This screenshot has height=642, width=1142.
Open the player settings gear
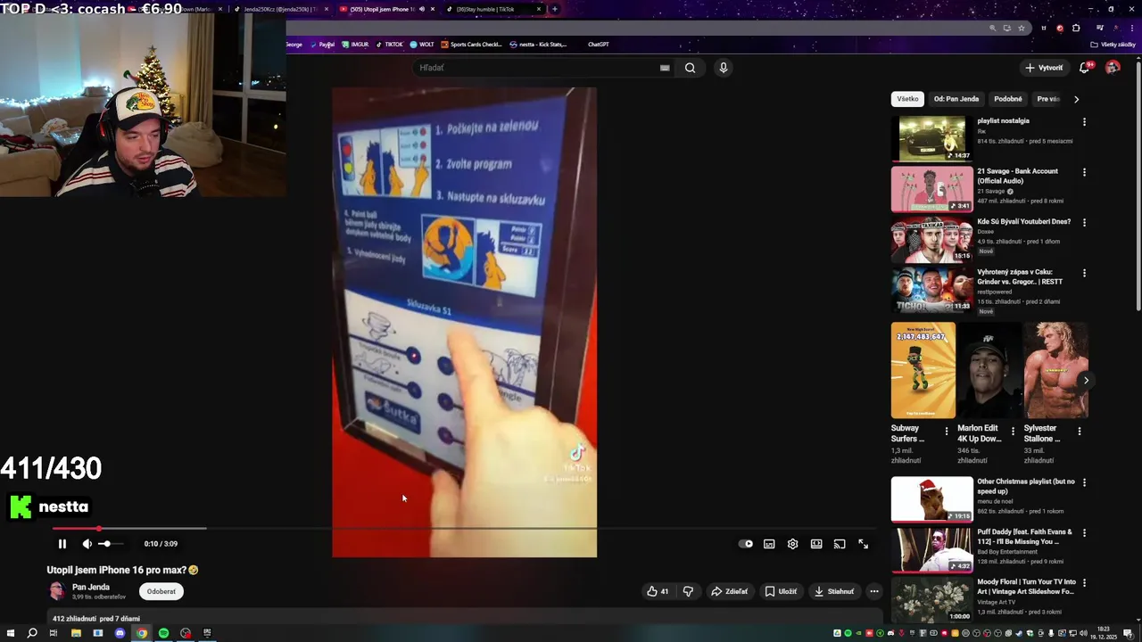pyautogui.click(x=792, y=544)
